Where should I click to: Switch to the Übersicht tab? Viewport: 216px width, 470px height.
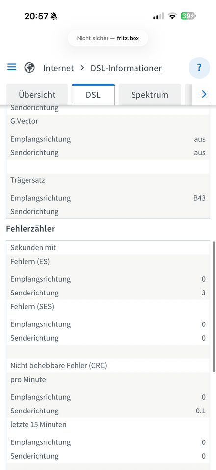(37, 94)
